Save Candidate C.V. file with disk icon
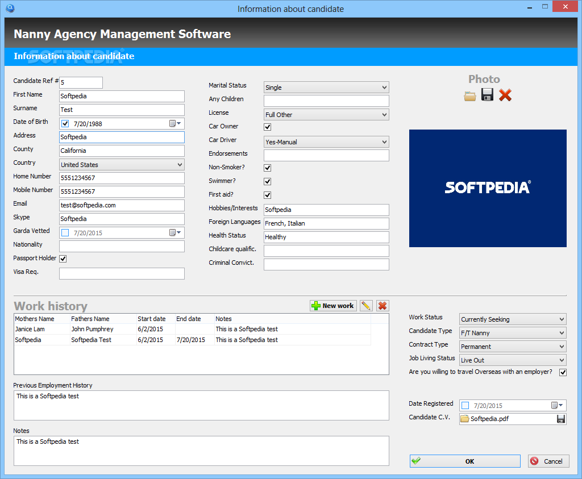582x479 pixels. point(561,419)
